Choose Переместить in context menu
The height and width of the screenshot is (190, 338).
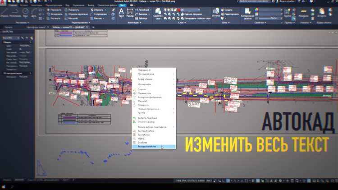pos(154,93)
